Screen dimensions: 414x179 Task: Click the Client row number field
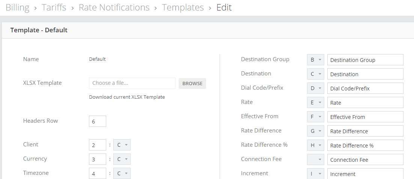click(x=98, y=145)
